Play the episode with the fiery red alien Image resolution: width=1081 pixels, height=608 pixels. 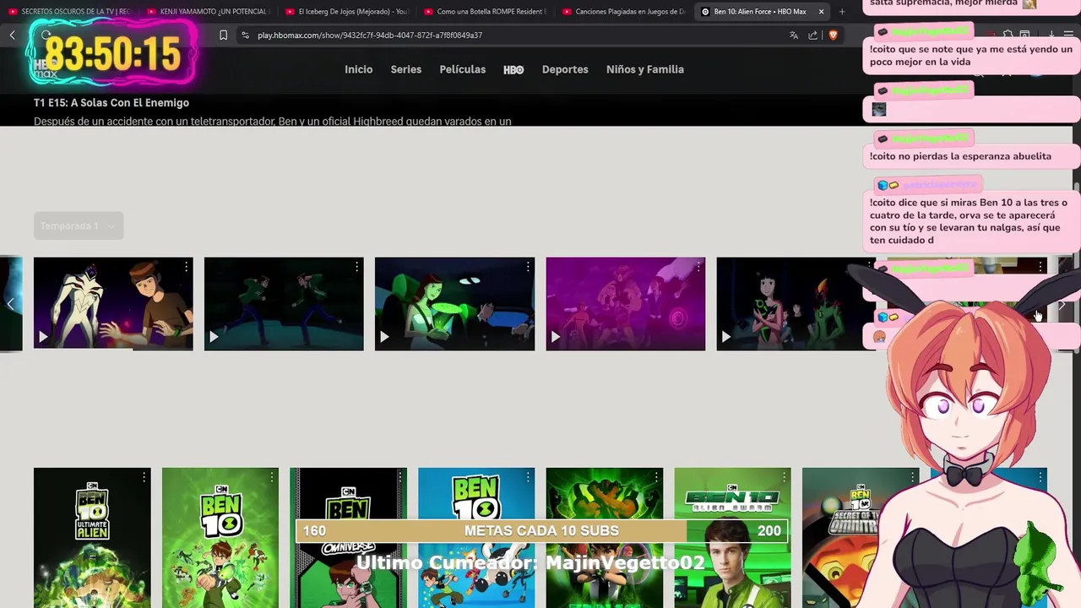click(x=725, y=337)
